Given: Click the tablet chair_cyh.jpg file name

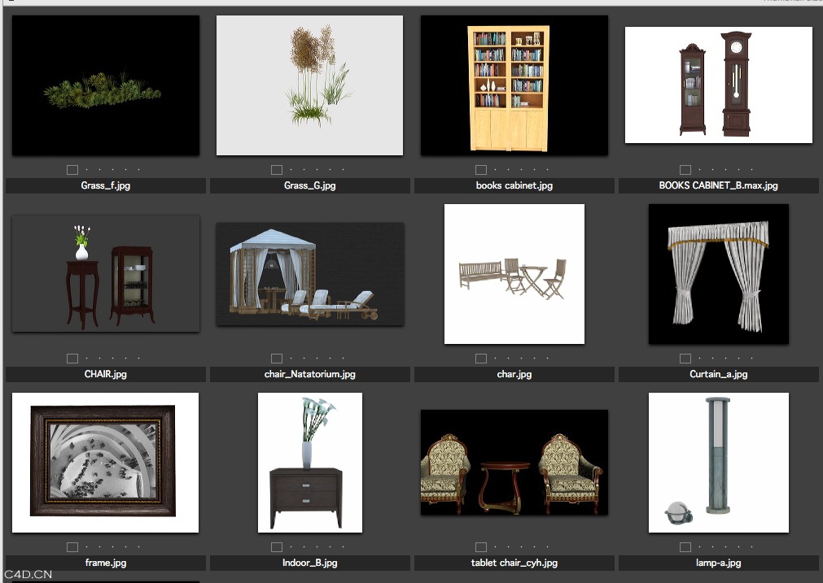Looking at the screenshot, I should coord(514,563).
